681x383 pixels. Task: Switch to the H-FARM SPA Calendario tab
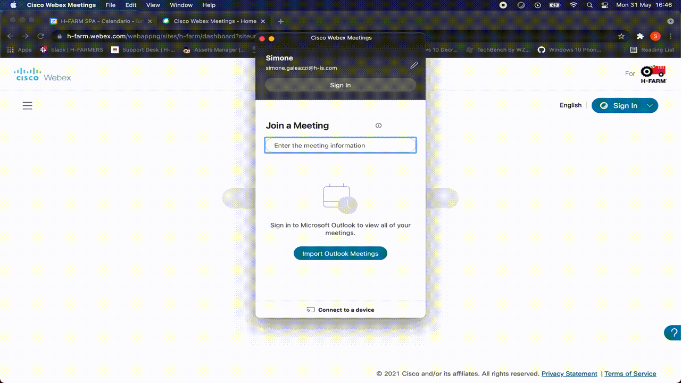[101, 21]
